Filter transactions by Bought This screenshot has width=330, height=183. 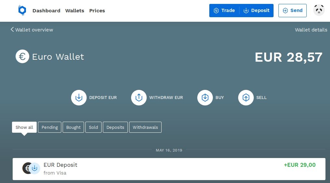pos(73,127)
